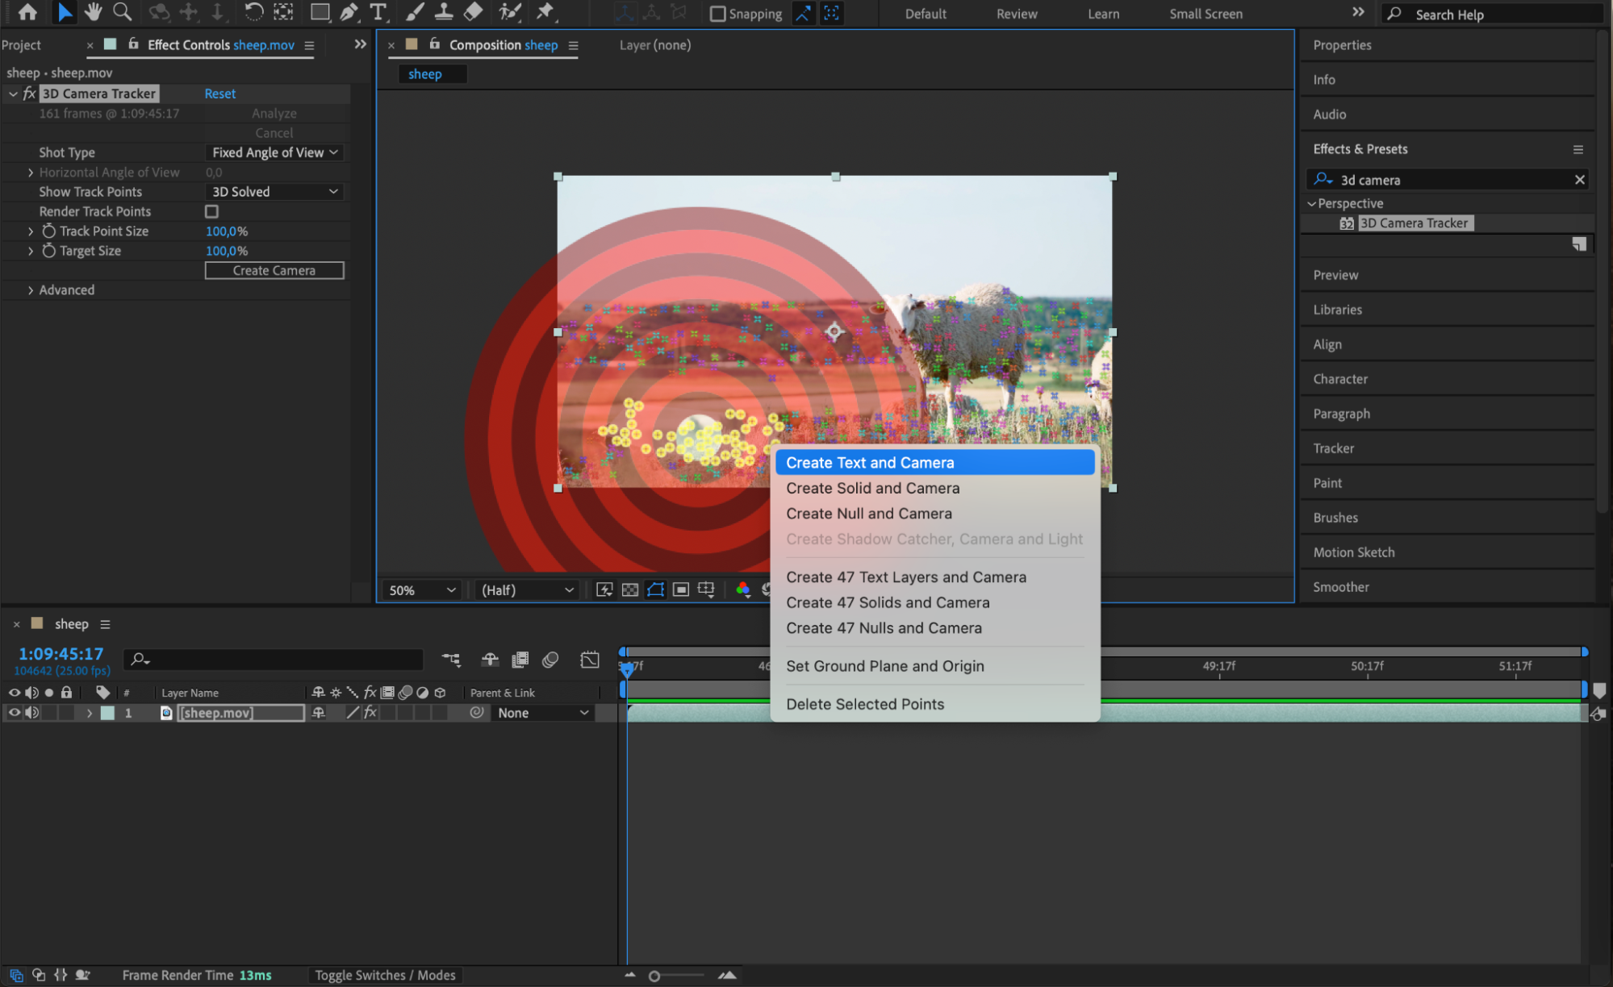The height and width of the screenshot is (987, 1613).
Task: Open the 50% magnification dropdown
Action: click(x=422, y=590)
